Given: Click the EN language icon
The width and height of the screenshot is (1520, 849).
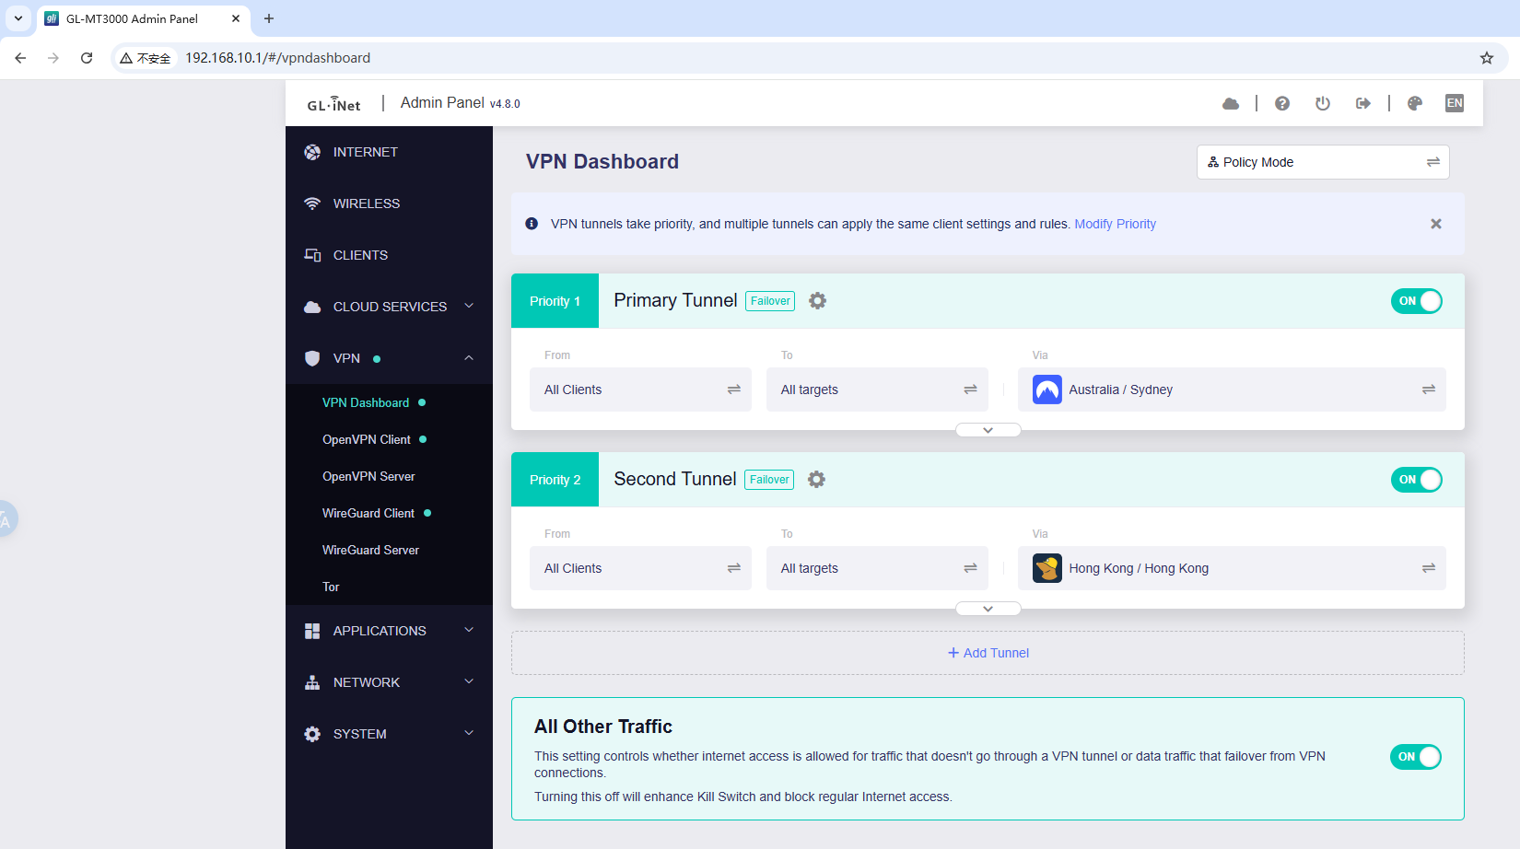Looking at the screenshot, I should 1454,103.
